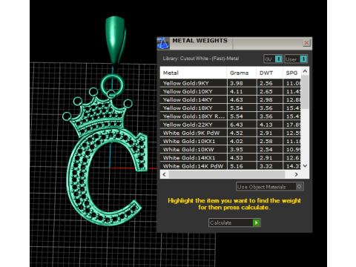Click the Library: Cutout White label
Viewport: 356px width, 267px height.
point(201,59)
